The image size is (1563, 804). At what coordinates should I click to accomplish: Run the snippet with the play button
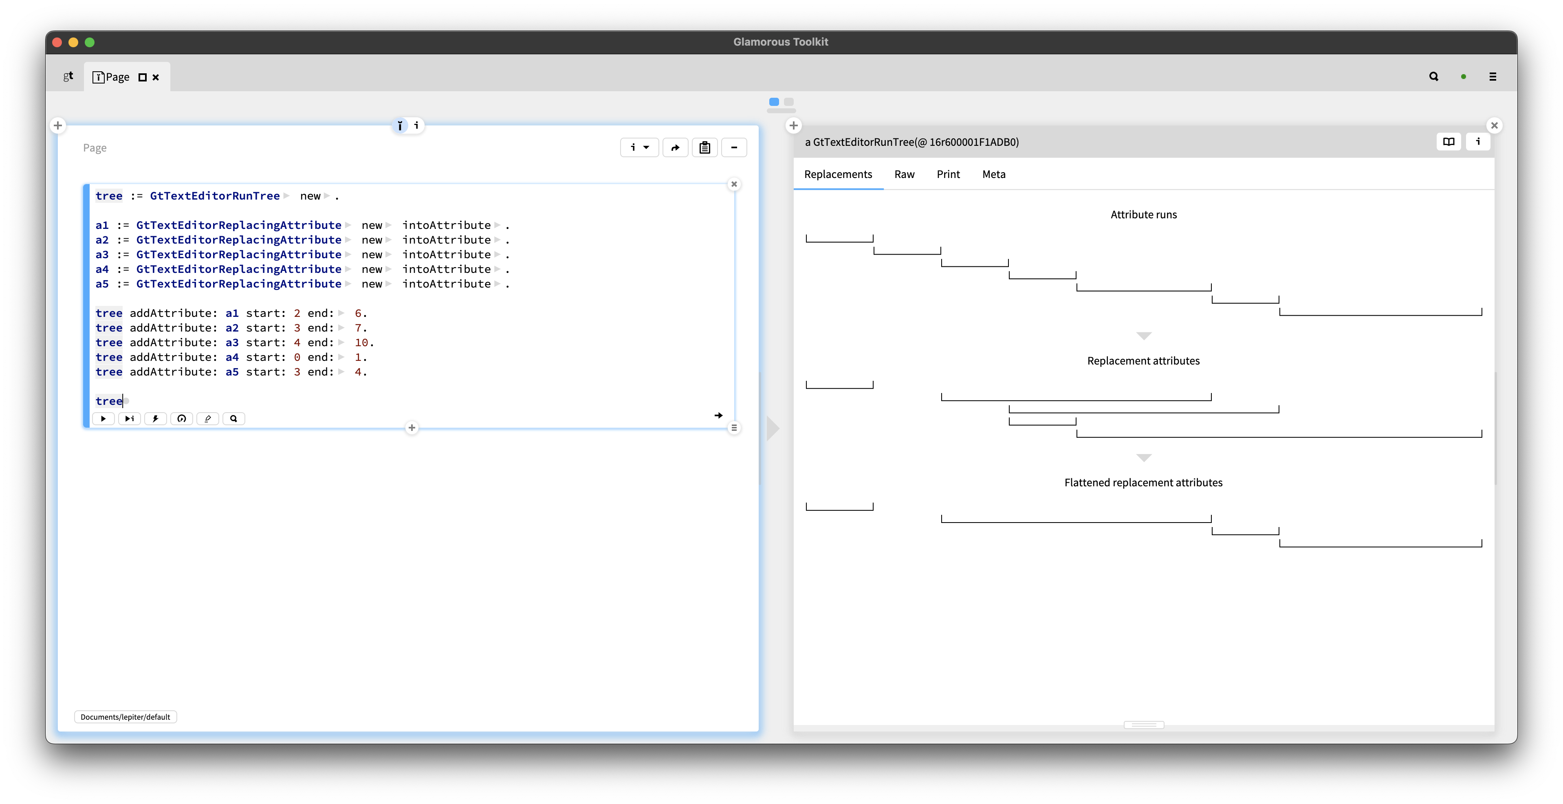tap(103, 418)
